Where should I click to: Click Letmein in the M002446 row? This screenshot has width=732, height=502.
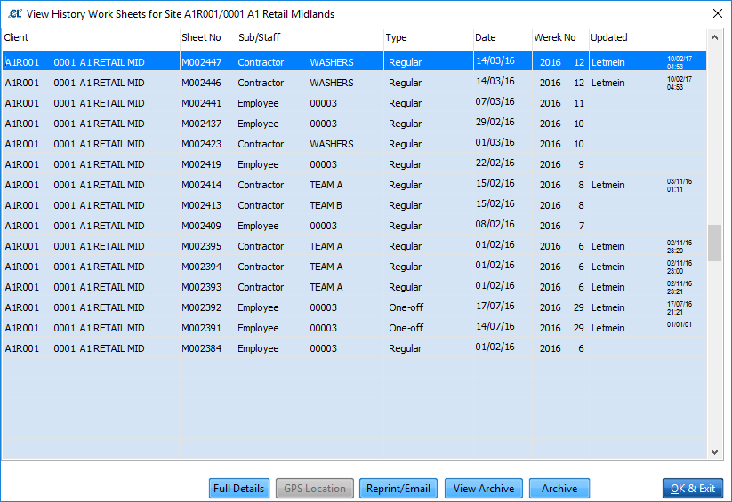607,83
